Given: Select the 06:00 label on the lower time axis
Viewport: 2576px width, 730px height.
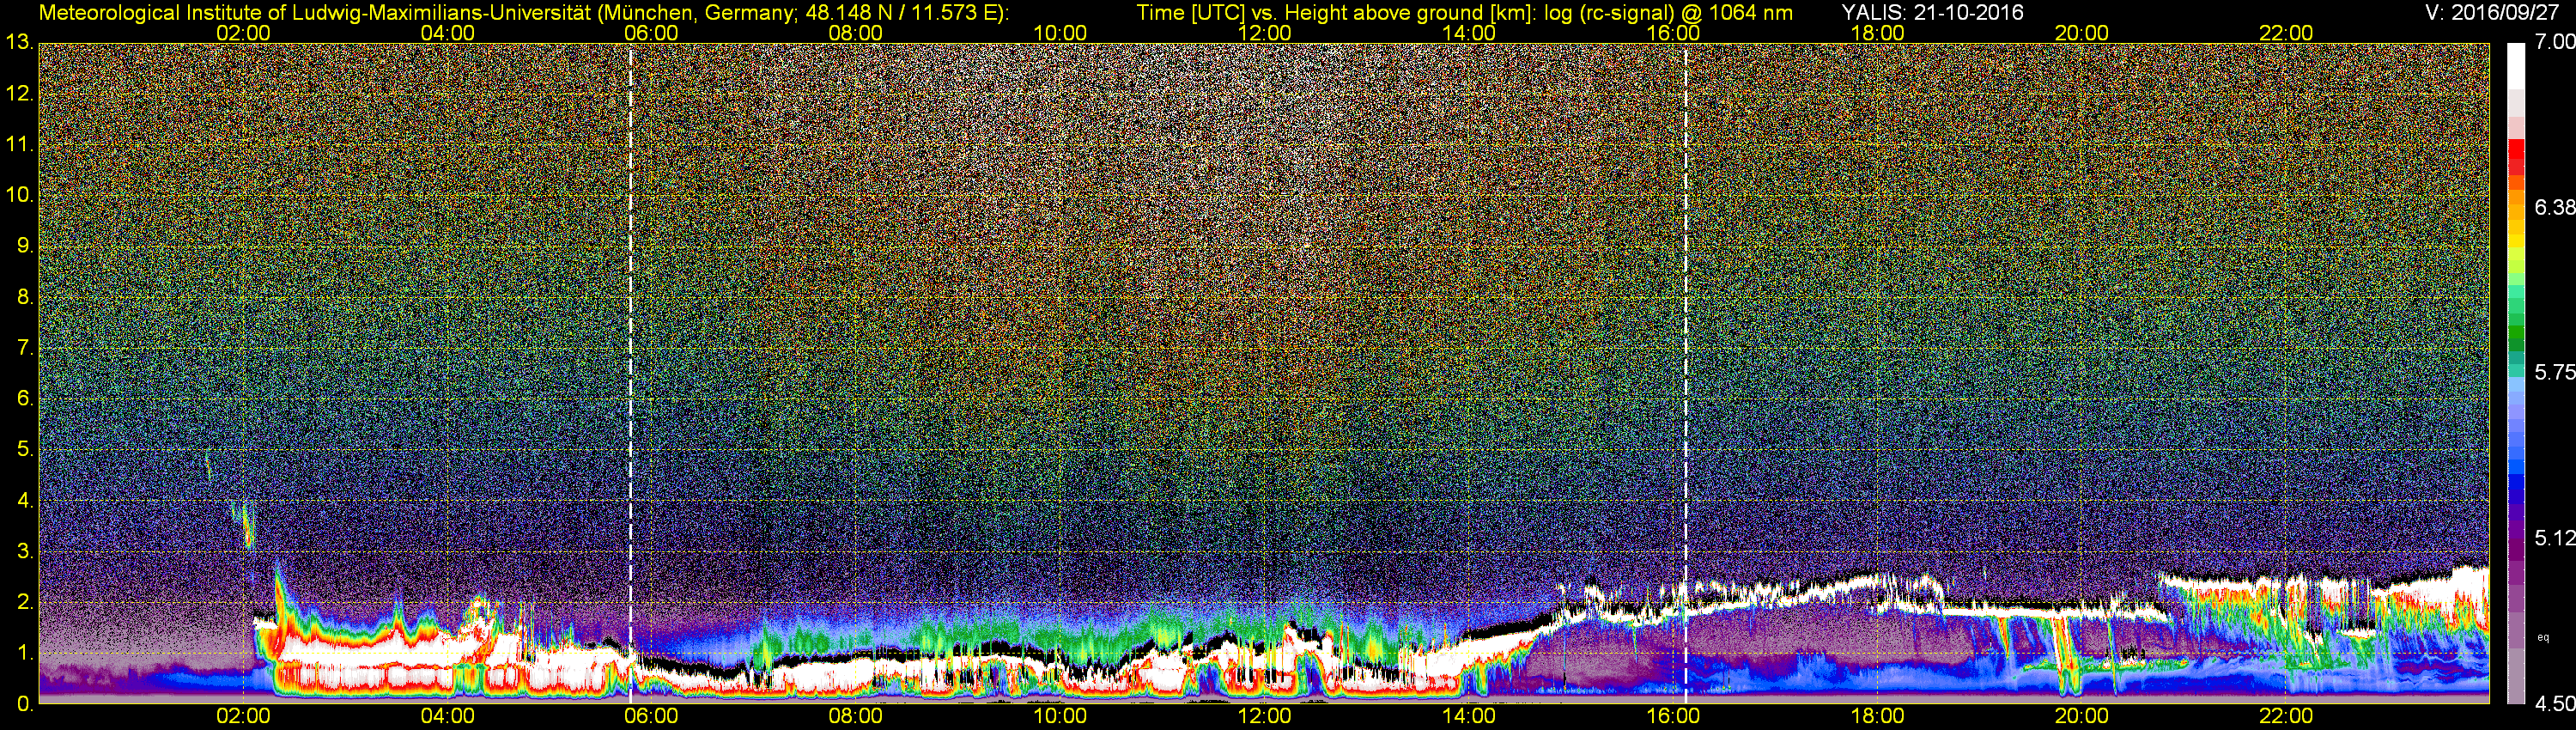Looking at the screenshot, I should pyautogui.click(x=651, y=716).
